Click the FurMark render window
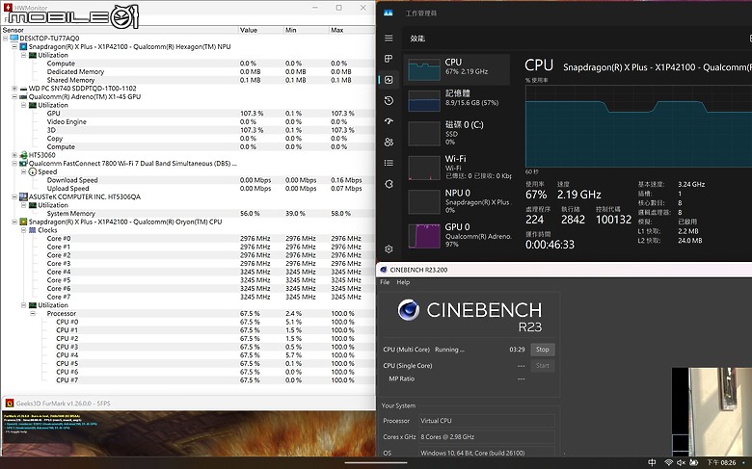Viewport: 752px width, 469px height. point(188,433)
